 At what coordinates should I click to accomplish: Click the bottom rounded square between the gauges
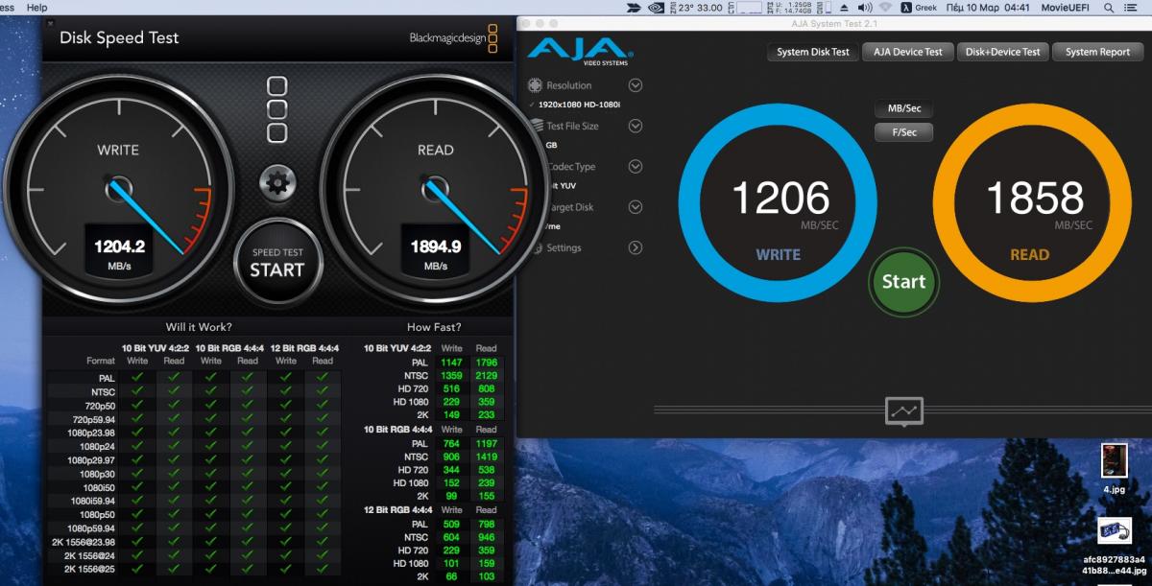(x=277, y=133)
